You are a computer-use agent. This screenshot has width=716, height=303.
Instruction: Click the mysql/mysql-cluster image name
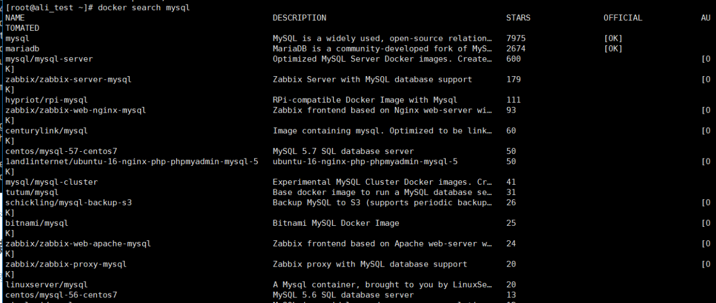point(51,182)
